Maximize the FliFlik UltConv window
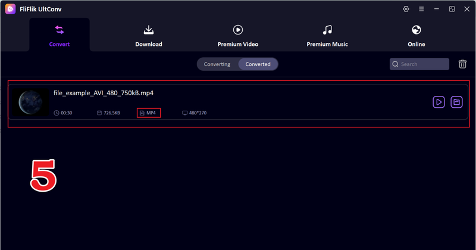 (x=452, y=9)
